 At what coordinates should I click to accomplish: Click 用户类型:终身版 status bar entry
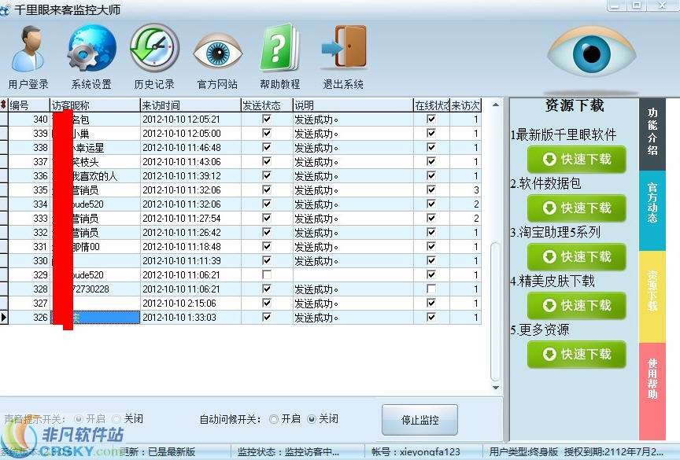[524, 452]
